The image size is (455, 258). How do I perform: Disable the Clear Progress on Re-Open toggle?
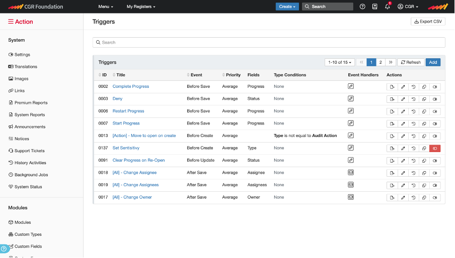435,161
